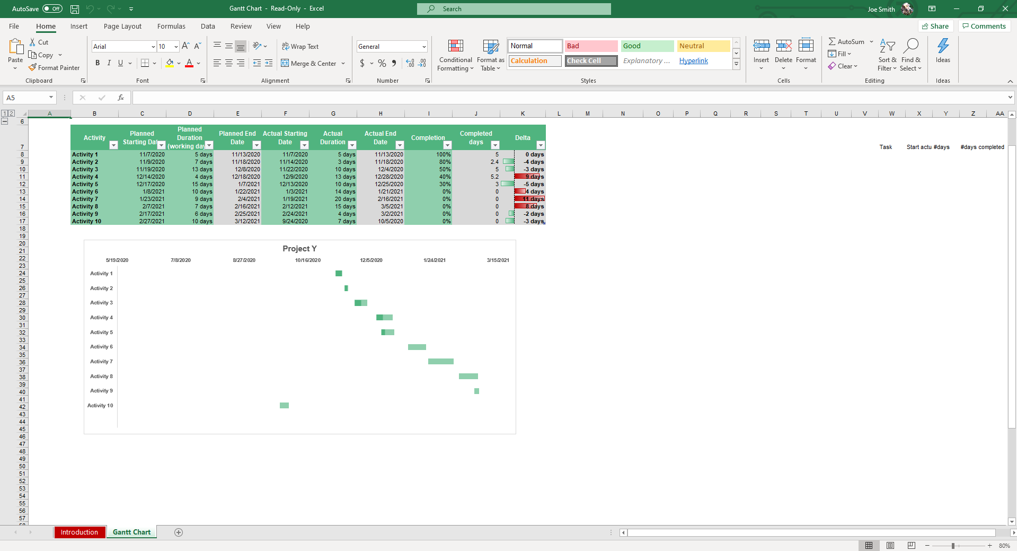Viewport: 1017px width, 551px height.
Task: Apply Percent Style number format
Action: (381, 63)
